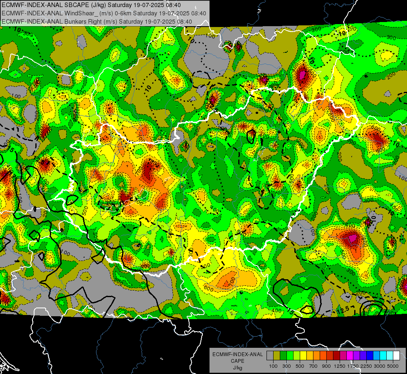Viewport: 407px width, 374px height.
Task: Select the 2250 legend tick label
Action: coord(366,366)
